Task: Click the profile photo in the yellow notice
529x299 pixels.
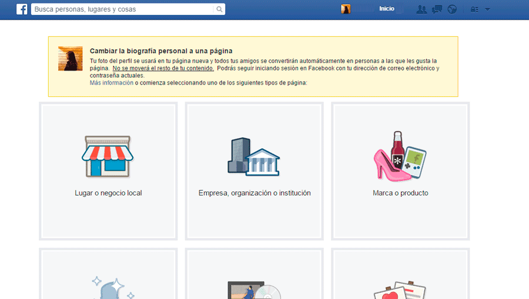Action: [x=70, y=59]
